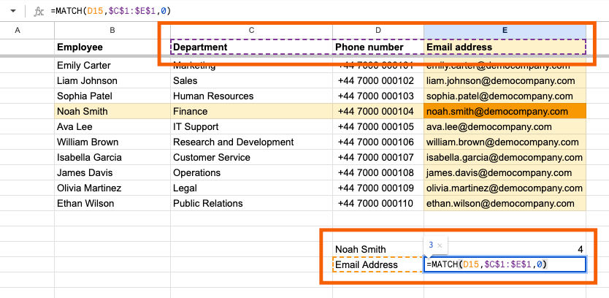This screenshot has height=298, width=609.
Task: Select phone number +44 7000 000110
Action: 378,203
